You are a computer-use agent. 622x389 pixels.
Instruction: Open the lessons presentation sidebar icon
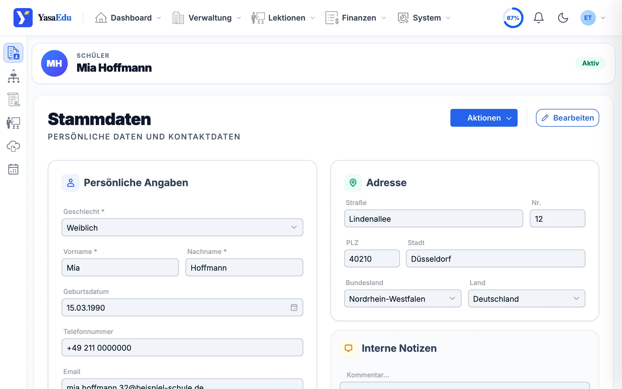[13, 123]
